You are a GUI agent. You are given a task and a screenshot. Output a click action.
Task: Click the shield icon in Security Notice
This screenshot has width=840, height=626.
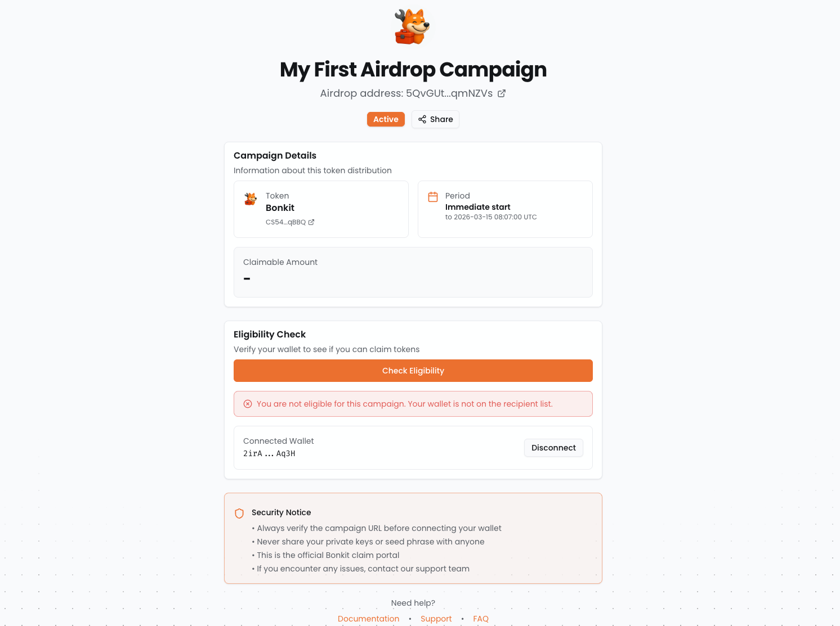coord(239,513)
